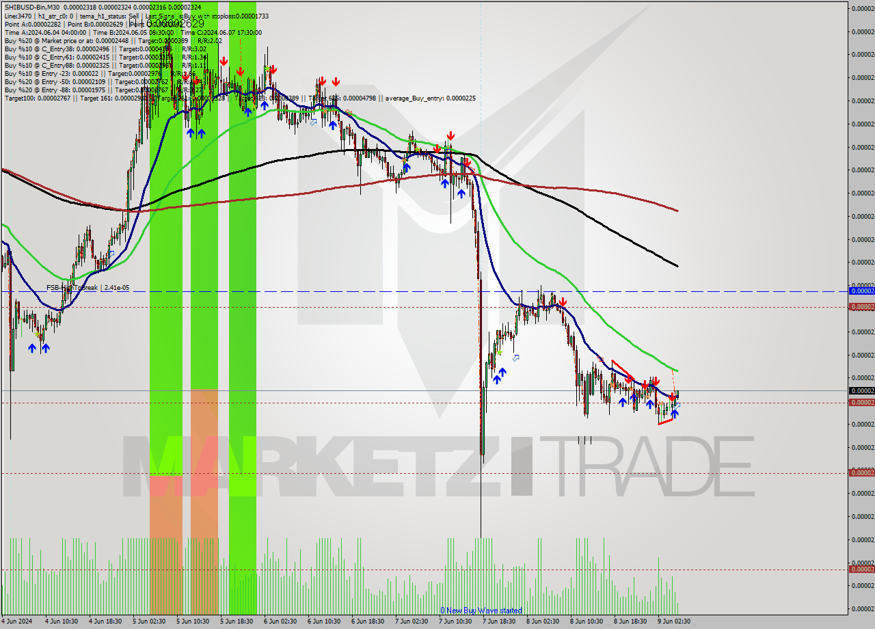The height and width of the screenshot is (629, 875).
Task: Click the 4 Jun 2024 date label
Action: tap(17, 621)
